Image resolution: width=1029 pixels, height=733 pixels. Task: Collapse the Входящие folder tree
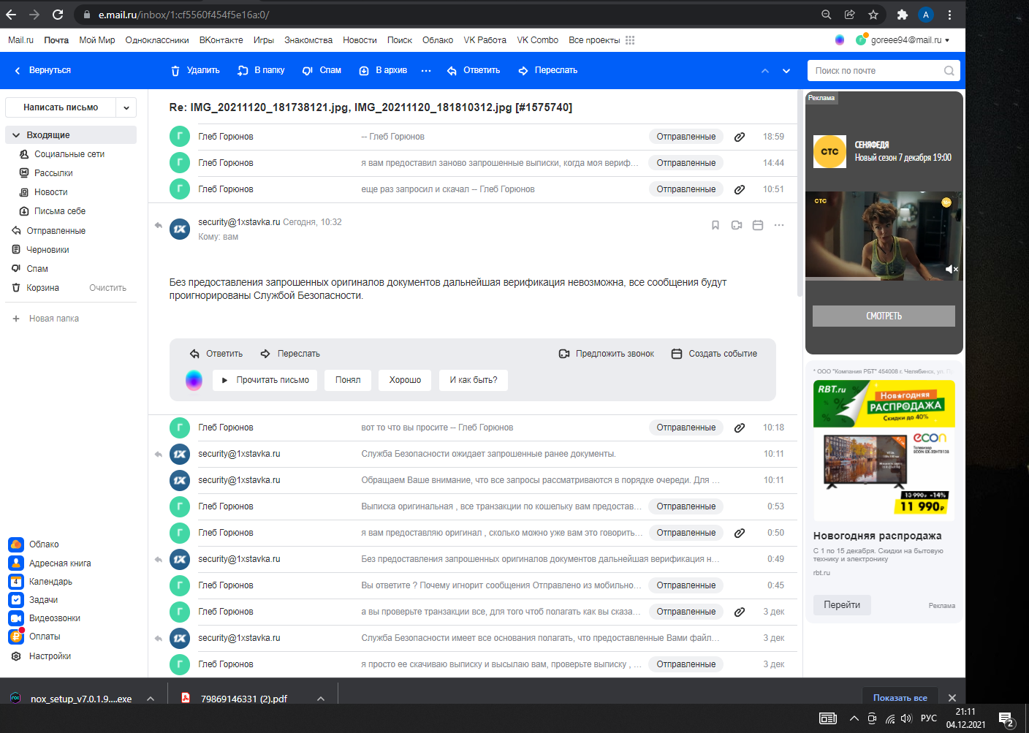16,135
